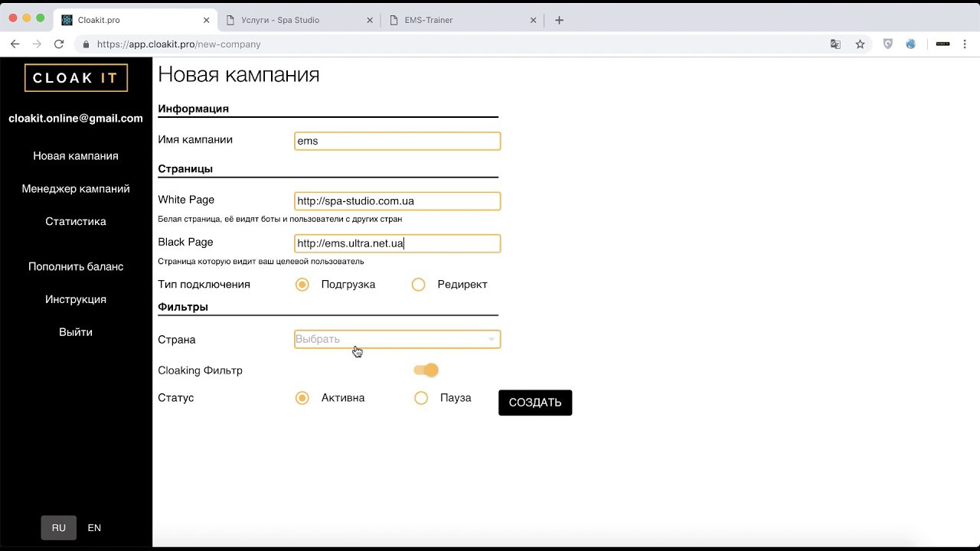The image size is (980, 551).
Task: Click the Имя кампании input field
Action: point(397,141)
